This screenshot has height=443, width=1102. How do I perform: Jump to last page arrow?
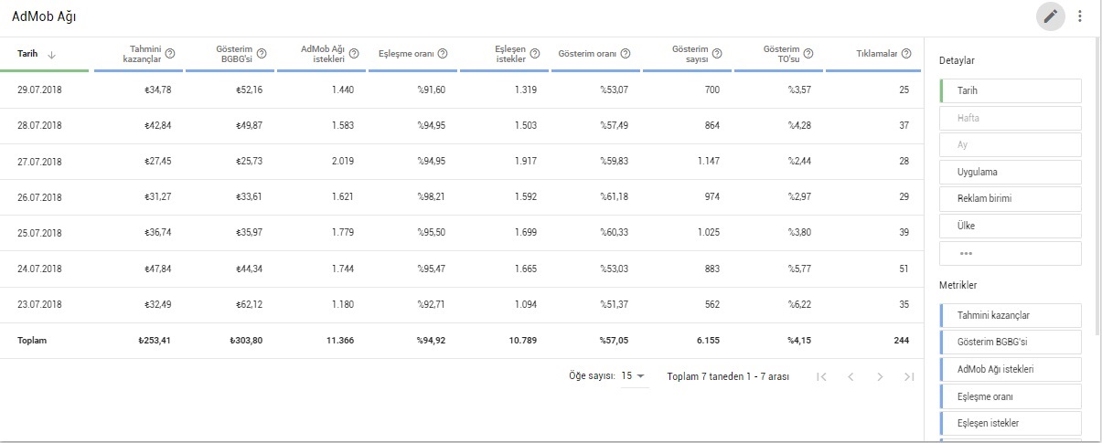(x=908, y=376)
